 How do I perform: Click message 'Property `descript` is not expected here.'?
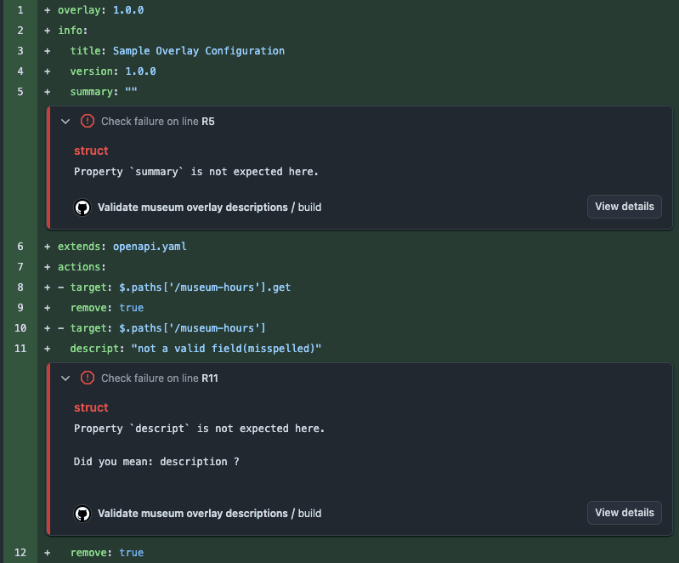click(x=199, y=429)
